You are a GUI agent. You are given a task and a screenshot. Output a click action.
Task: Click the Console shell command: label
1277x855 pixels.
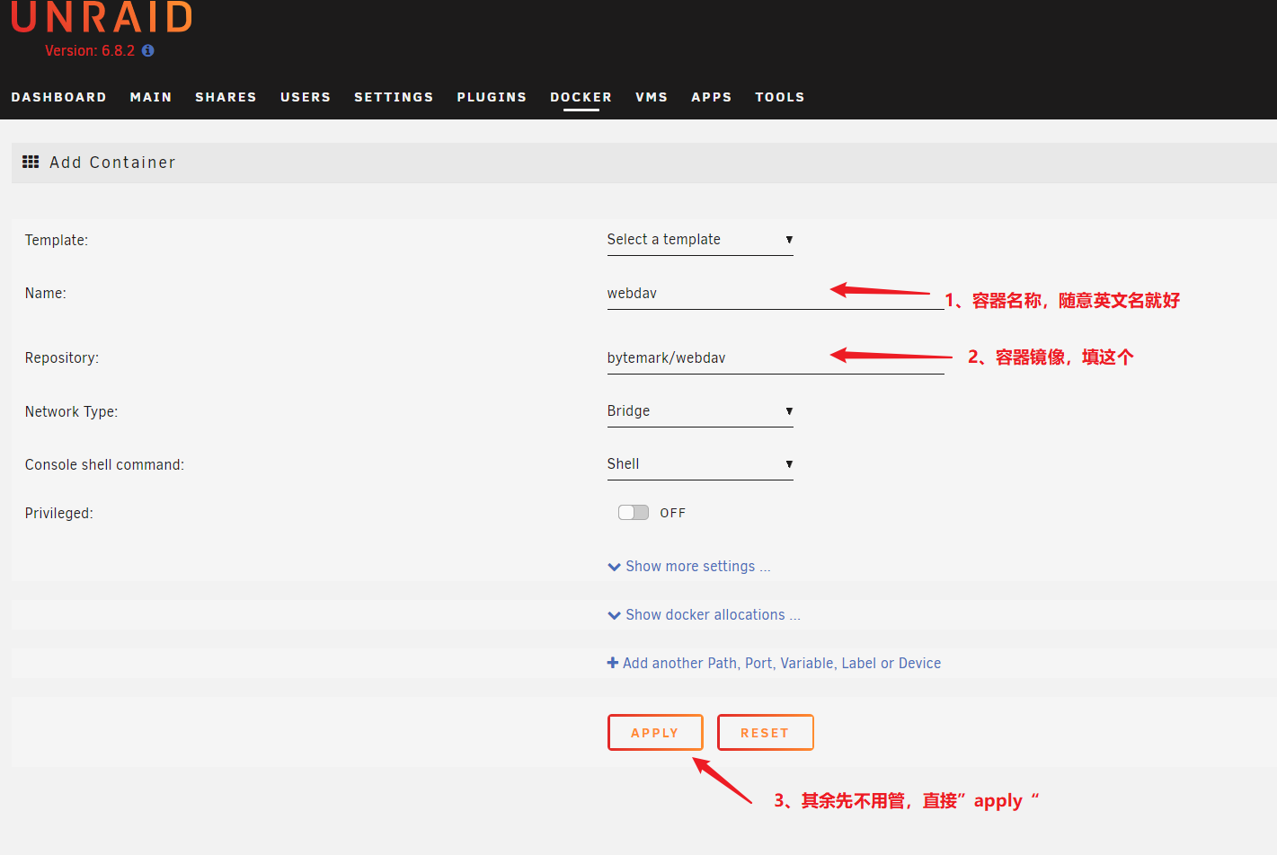(x=105, y=465)
